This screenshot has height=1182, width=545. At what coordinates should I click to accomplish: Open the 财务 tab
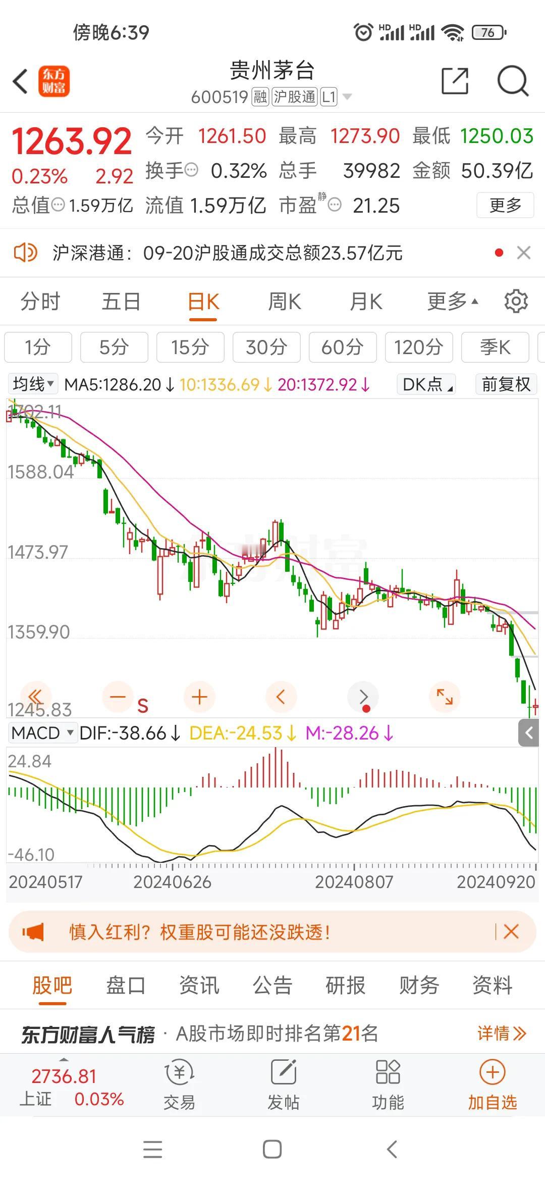(419, 985)
